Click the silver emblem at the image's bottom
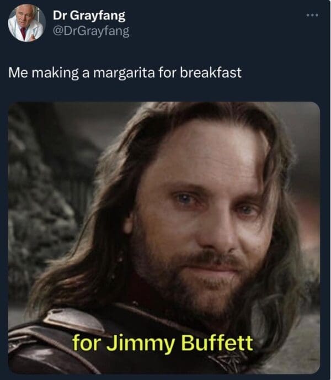Viewport: 331px width, 380px height. pyautogui.click(x=225, y=362)
